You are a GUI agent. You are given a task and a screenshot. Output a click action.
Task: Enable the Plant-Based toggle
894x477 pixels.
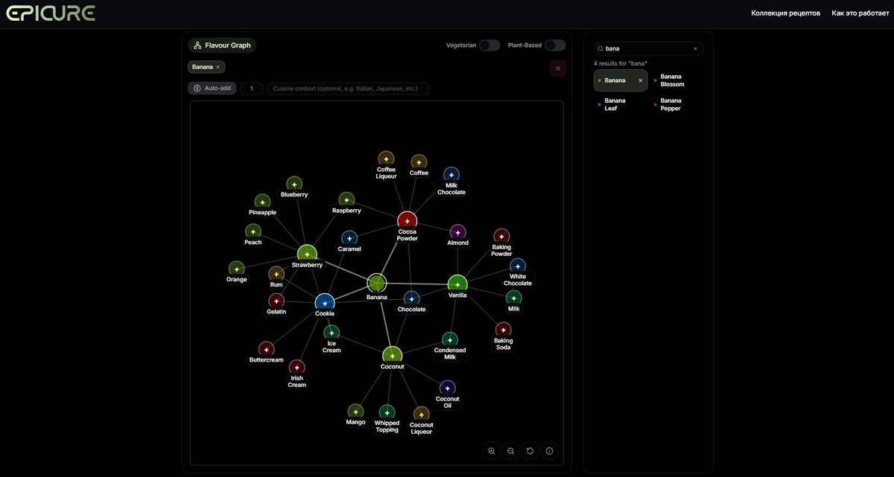tap(555, 45)
